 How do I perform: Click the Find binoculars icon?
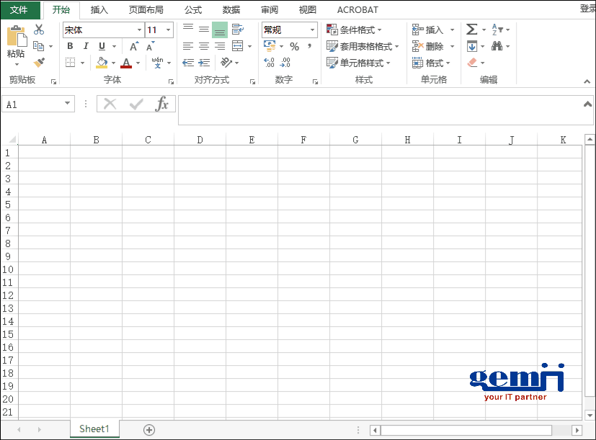pos(497,46)
